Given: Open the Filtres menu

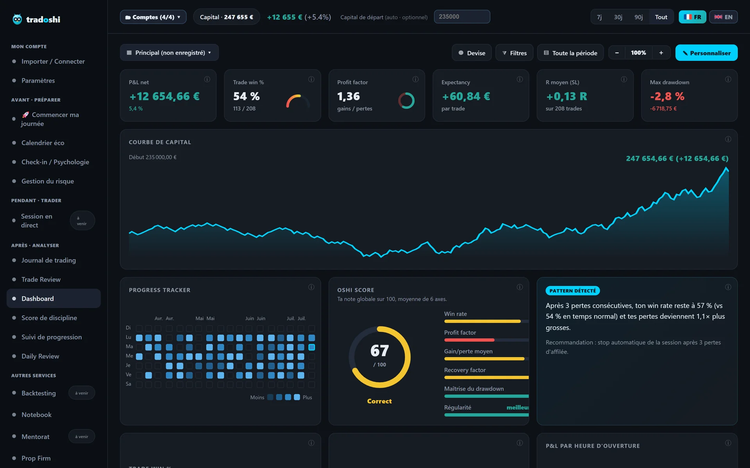Looking at the screenshot, I should tap(514, 53).
